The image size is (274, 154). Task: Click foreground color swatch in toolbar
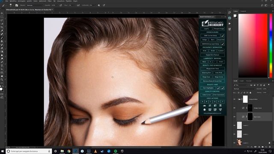(1, 89)
